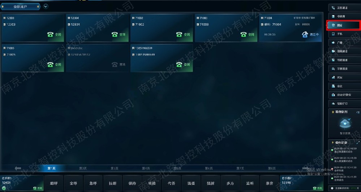Click the offline phone icon on thechdsc card
This screenshot has width=361, height=192.
[115, 64]
